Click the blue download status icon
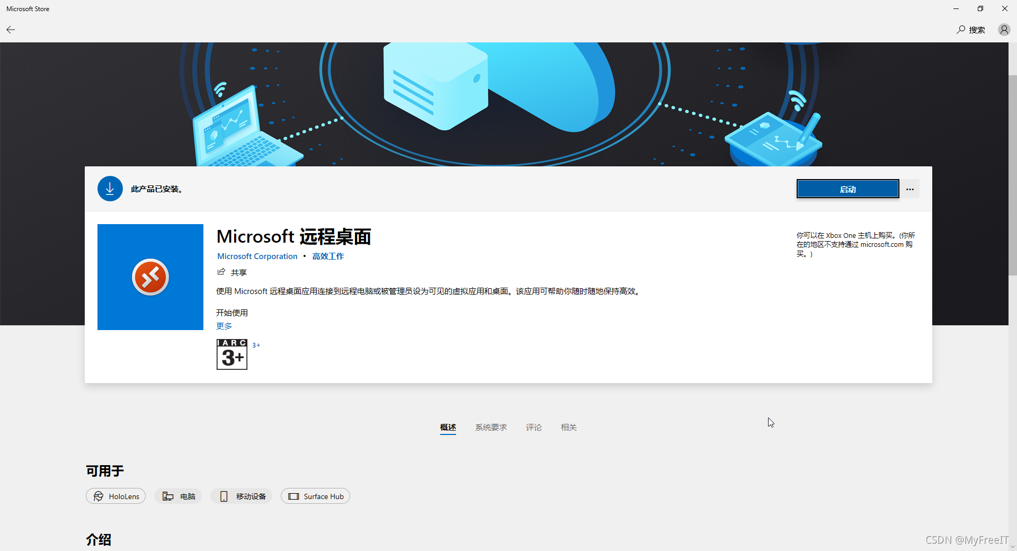 [110, 189]
